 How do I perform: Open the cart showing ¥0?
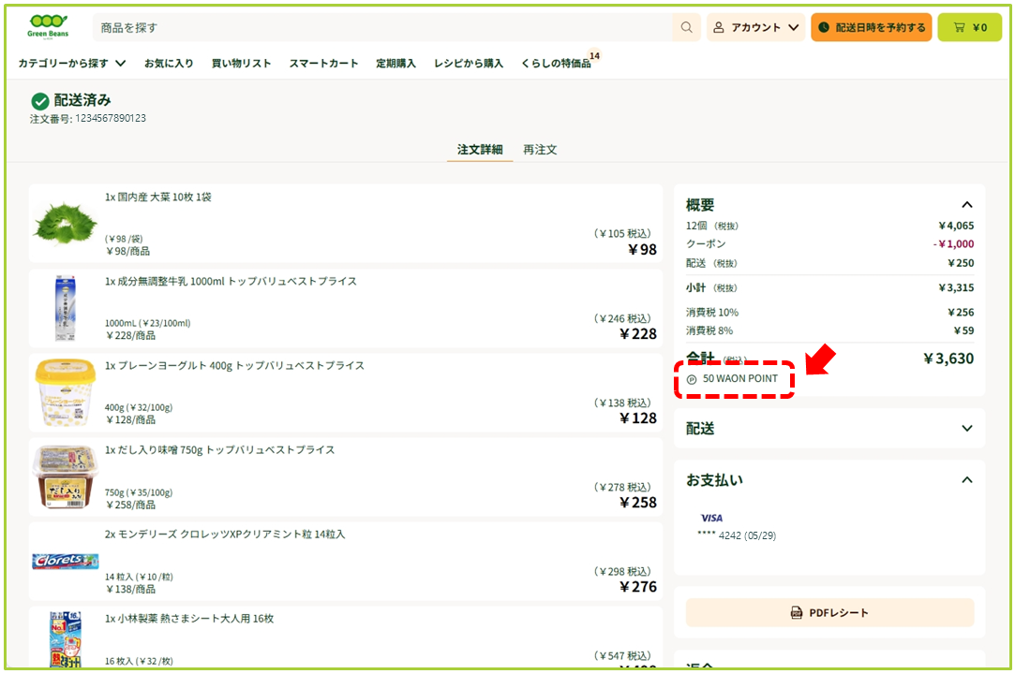pyautogui.click(x=970, y=27)
